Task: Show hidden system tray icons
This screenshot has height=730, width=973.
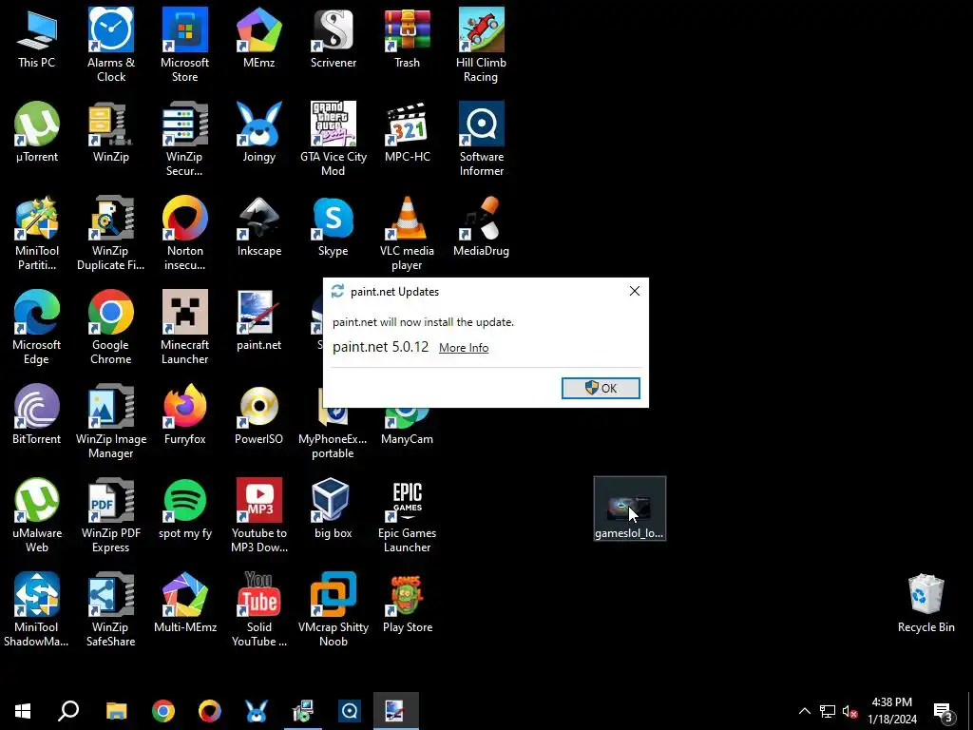Action: click(x=804, y=711)
